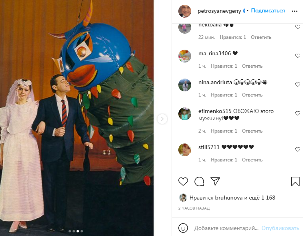Open still5711 user profile name
Image resolution: width=303 pixels, height=236 pixels.
209,147
